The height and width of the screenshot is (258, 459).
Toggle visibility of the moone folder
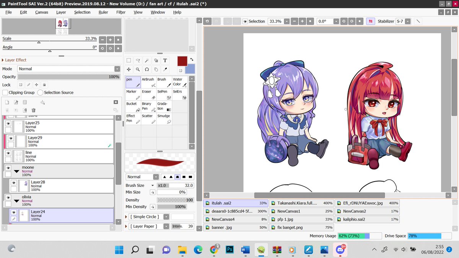pos(8,168)
